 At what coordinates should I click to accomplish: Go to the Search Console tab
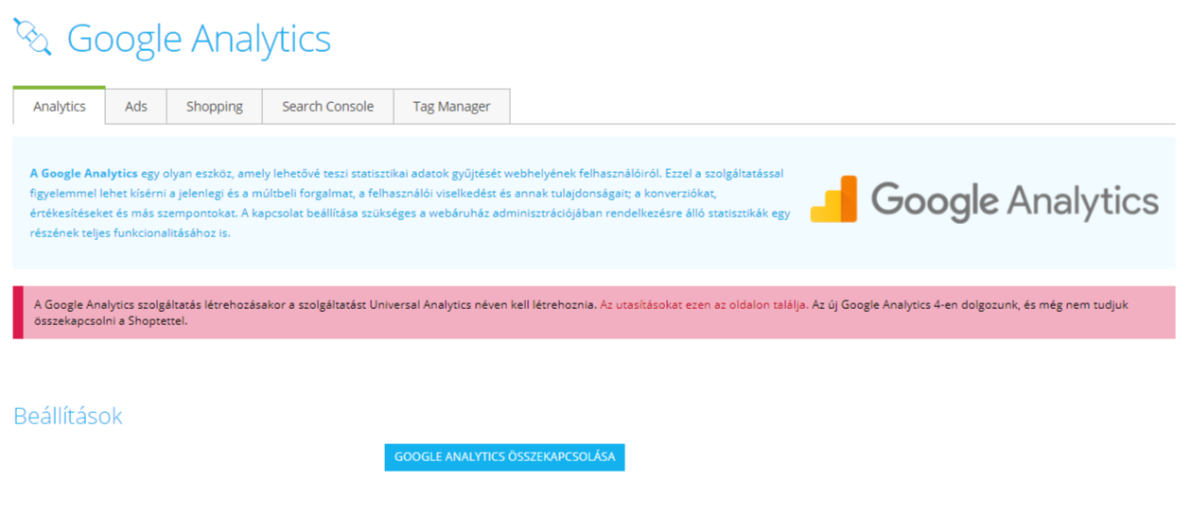pos(328,106)
